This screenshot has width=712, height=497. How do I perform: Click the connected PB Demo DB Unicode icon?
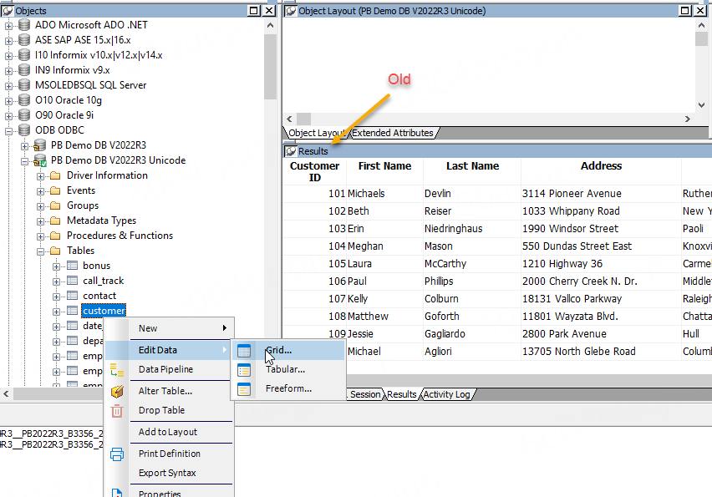[40, 160]
